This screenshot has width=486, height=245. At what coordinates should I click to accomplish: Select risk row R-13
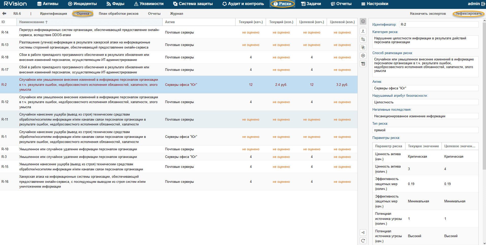pyautogui.click(x=179, y=45)
